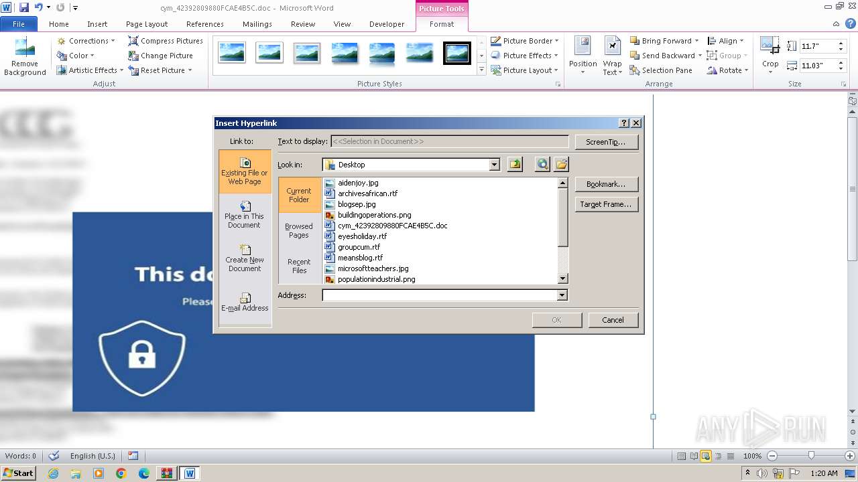Click the Crop tool
The height and width of the screenshot is (482, 858).
(770, 56)
